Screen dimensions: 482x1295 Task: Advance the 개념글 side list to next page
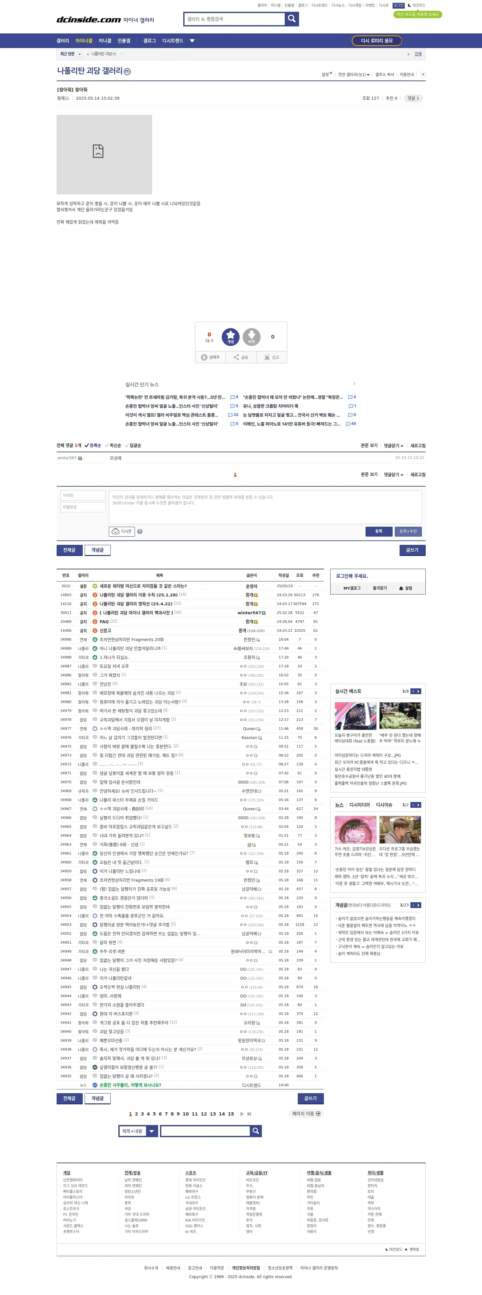coord(419,905)
